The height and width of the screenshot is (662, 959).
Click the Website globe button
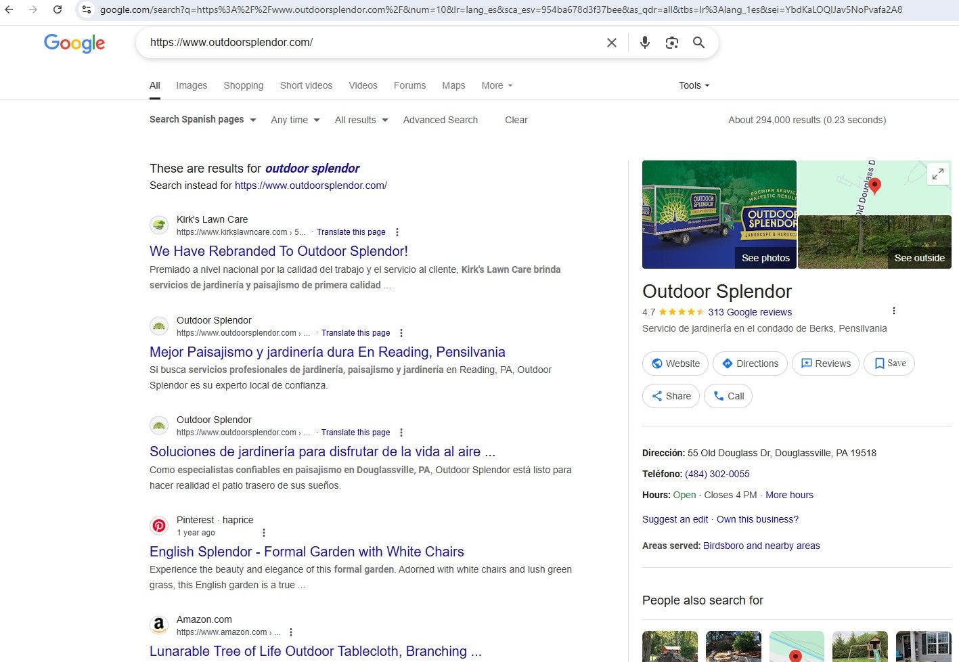(x=675, y=363)
